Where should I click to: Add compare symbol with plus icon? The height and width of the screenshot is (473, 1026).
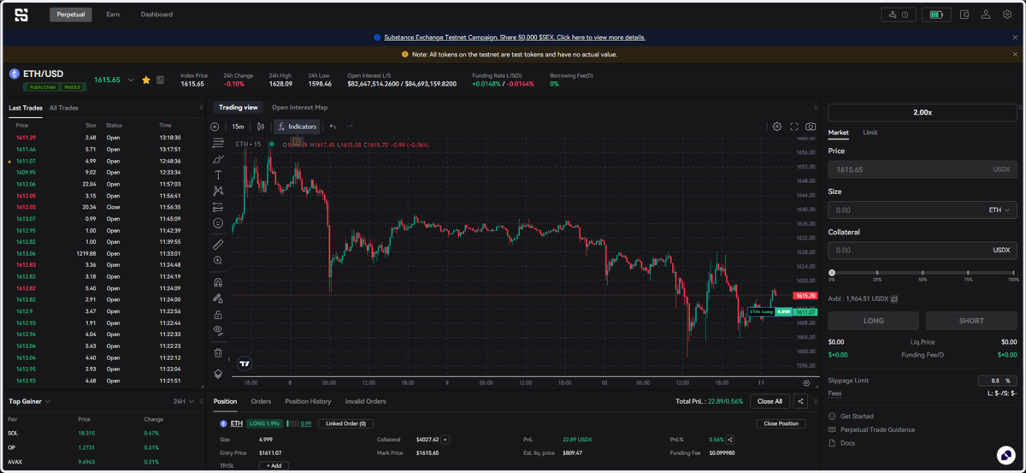(x=215, y=127)
